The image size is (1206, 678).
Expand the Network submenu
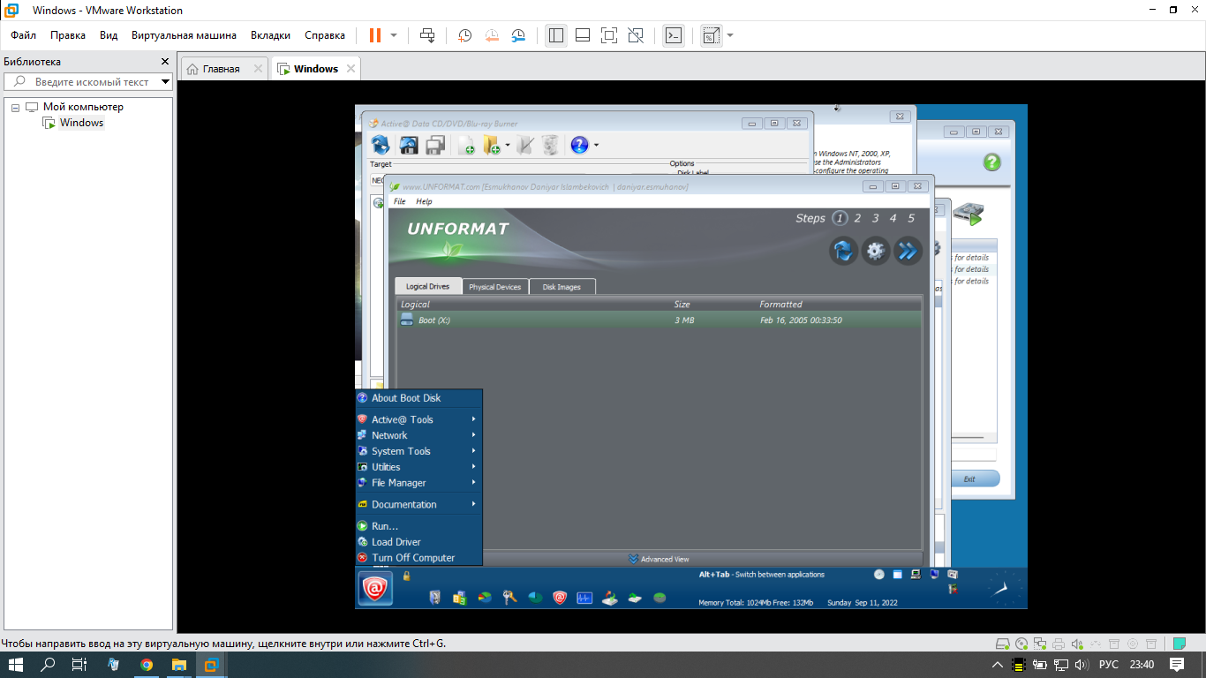tap(419, 435)
